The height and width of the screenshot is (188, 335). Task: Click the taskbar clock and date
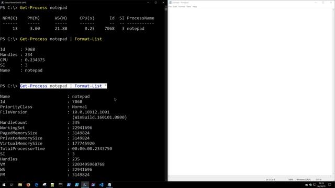[x=321, y=185]
